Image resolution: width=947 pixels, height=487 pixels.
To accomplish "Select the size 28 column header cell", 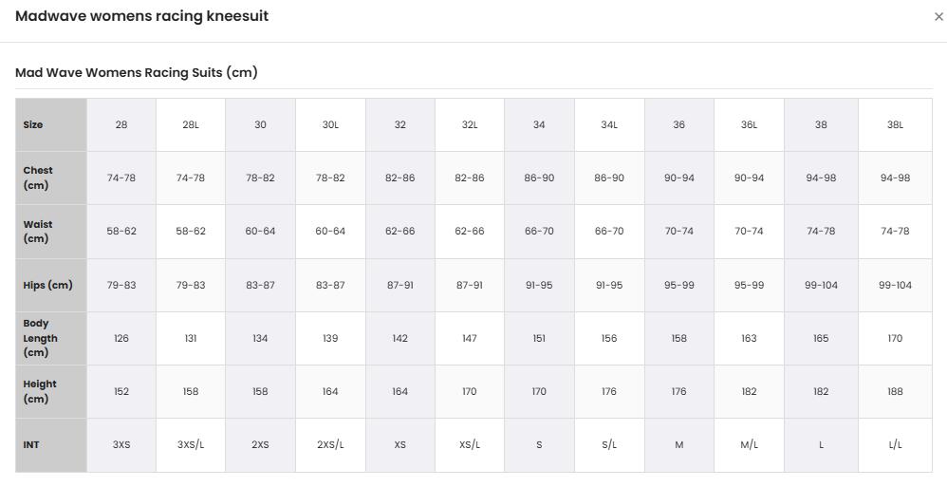I will click(x=121, y=125).
